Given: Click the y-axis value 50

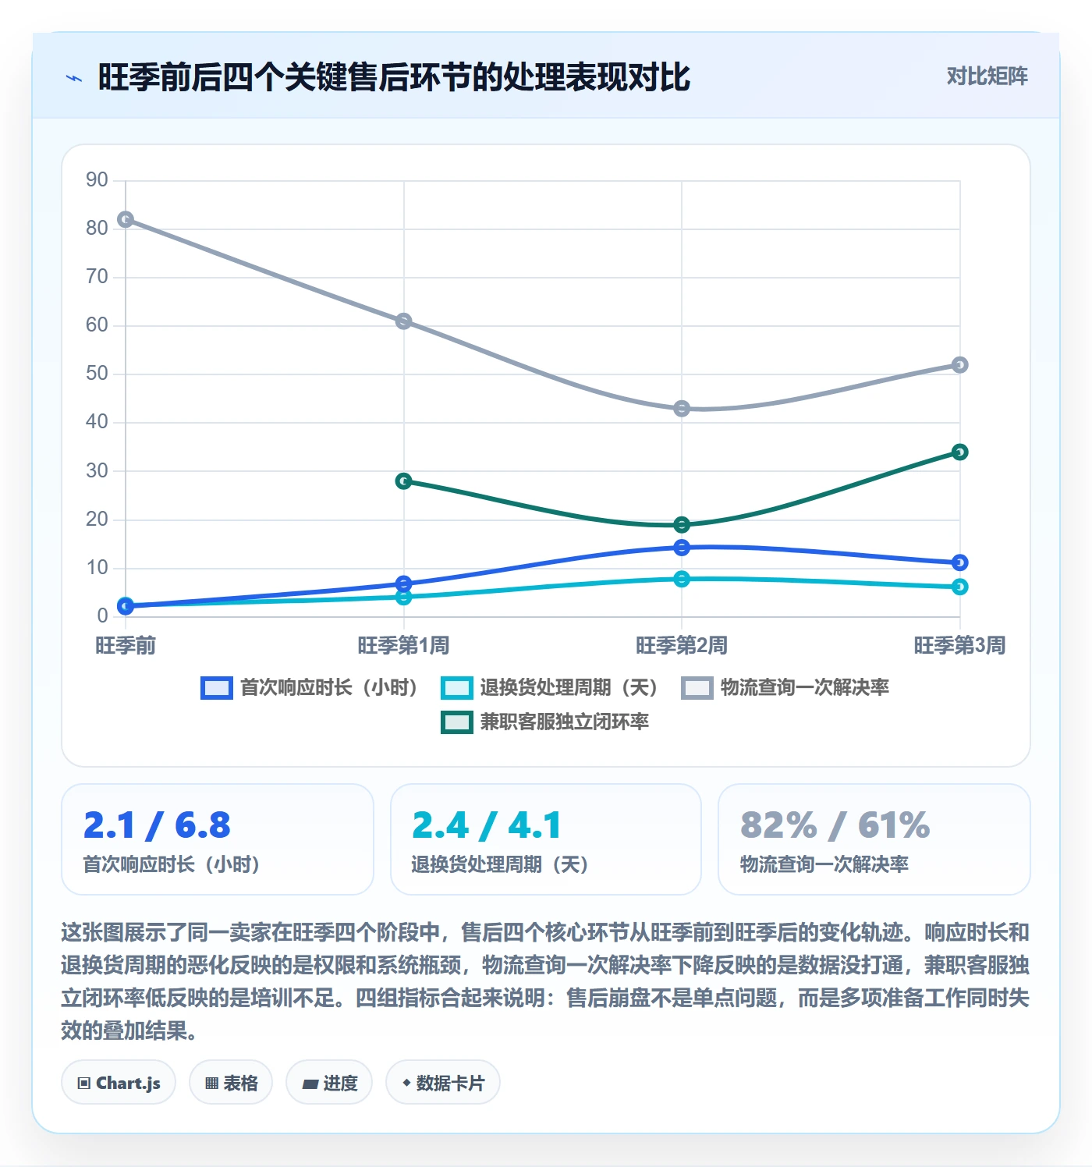Looking at the screenshot, I should [97, 374].
